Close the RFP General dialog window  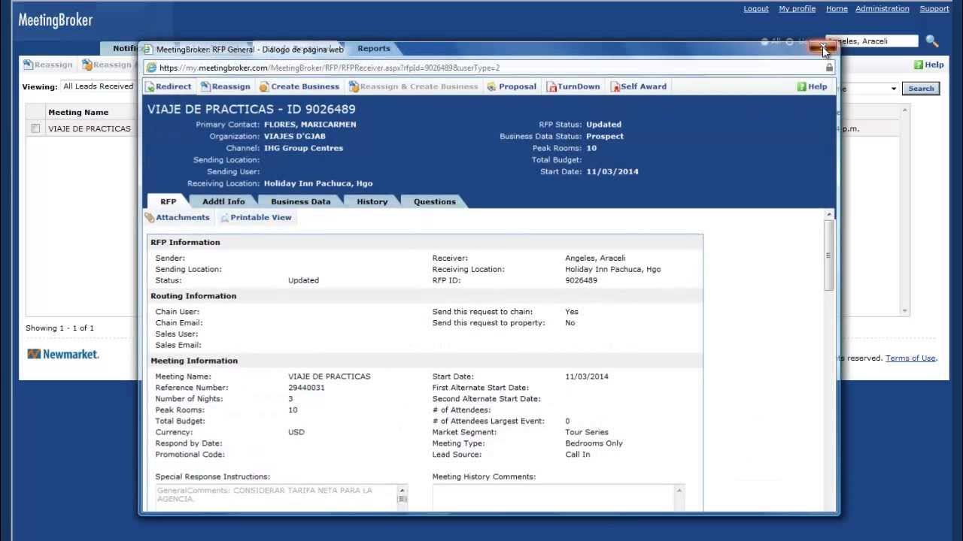click(823, 47)
